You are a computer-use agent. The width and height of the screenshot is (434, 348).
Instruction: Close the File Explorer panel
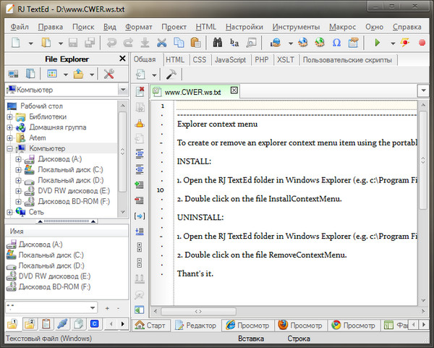pyautogui.click(x=122, y=59)
